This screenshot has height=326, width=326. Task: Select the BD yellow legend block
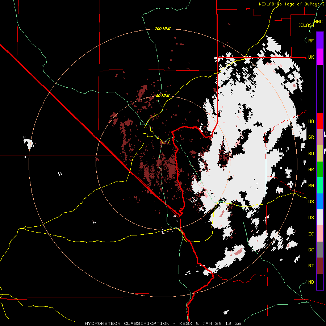[x=320, y=153]
